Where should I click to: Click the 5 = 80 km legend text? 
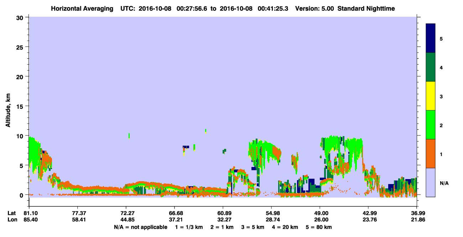click(319, 227)
